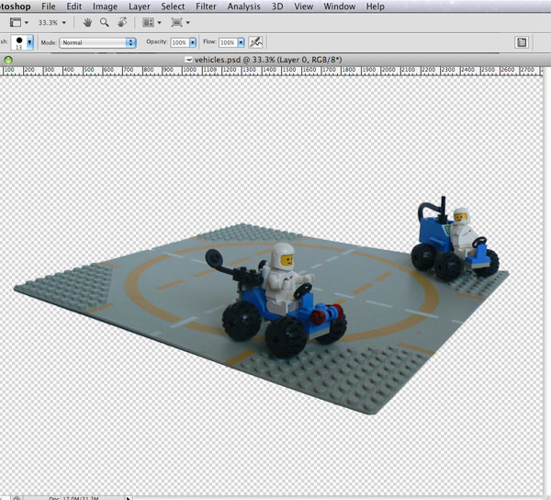Click the Opacity 100% input field

[x=180, y=42]
